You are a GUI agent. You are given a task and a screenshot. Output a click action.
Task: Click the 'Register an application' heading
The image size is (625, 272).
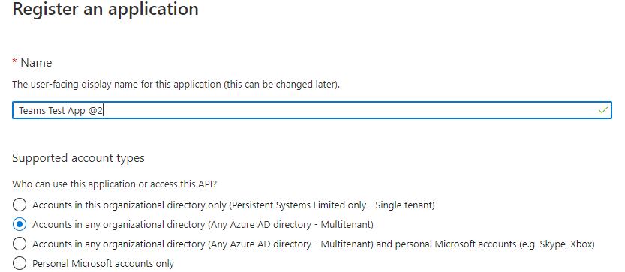pos(105,10)
